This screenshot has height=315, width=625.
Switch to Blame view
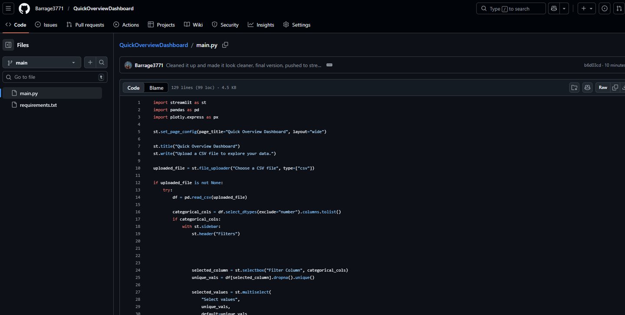click(156, 88)
